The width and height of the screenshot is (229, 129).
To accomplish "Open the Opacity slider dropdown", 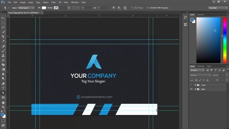I will (227, 75).
